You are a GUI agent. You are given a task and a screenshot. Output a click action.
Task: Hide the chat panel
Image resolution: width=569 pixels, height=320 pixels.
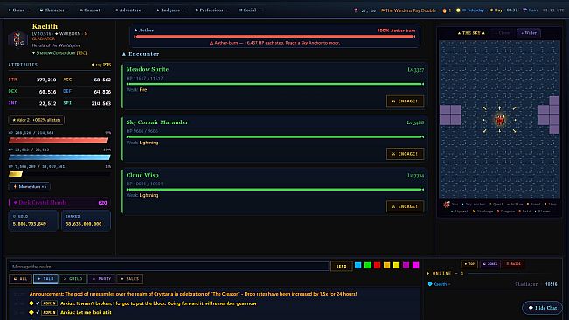click(542, 308)
